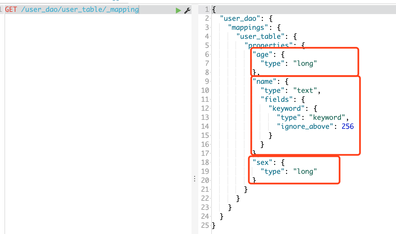Image resolution: width=396 pixels, height=234 pixels.
Task: Click the "user_table" key in the response
Action: (x=261, y=37)
